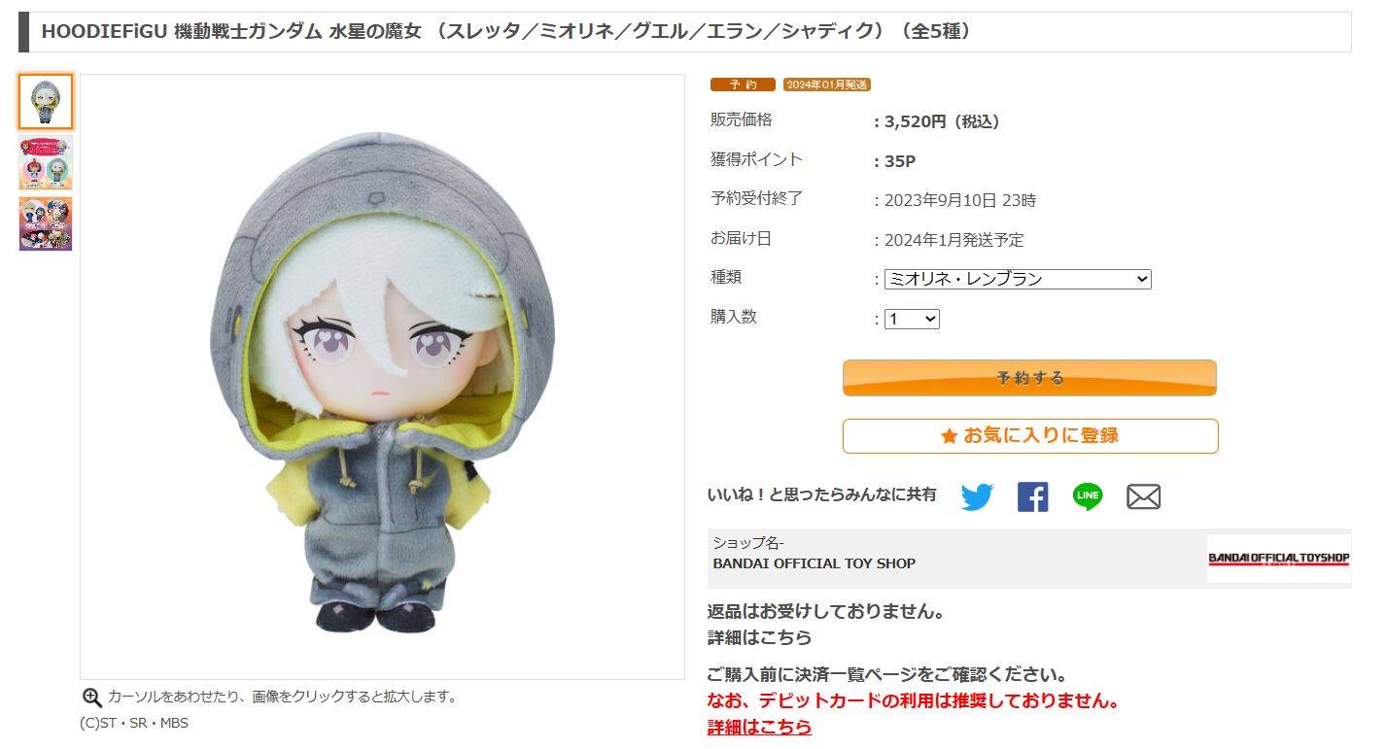This screenshot has width=1387, height=749.
Task: Select the first plush doll thumbnail
Action: point(46,102)
